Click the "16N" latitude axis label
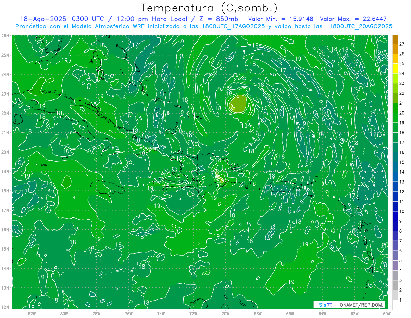The image size is (411, 318). [5, 229]
